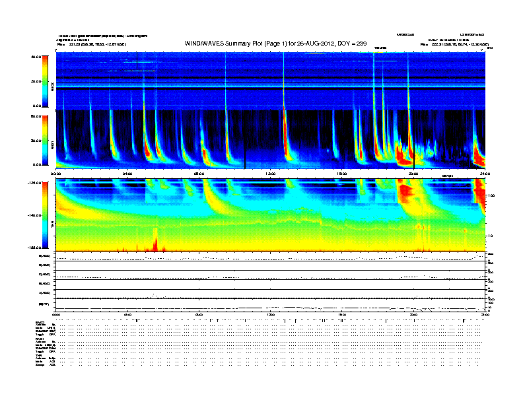Click the RAD1 color scale bar
523x404 pixels.
(x=45, y=140)
